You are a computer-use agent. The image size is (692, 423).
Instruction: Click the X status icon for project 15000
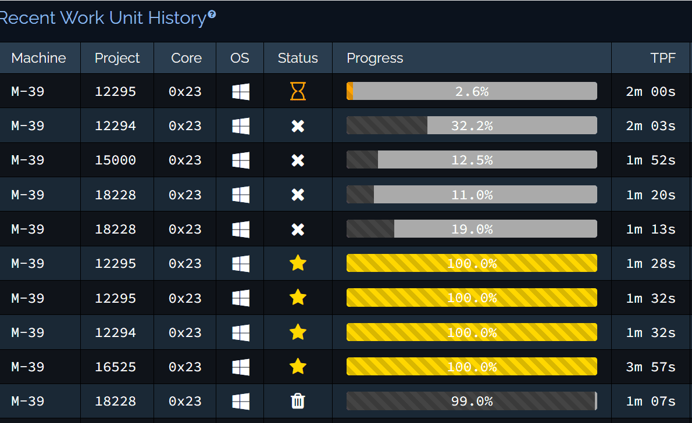(x=298, y=160)
